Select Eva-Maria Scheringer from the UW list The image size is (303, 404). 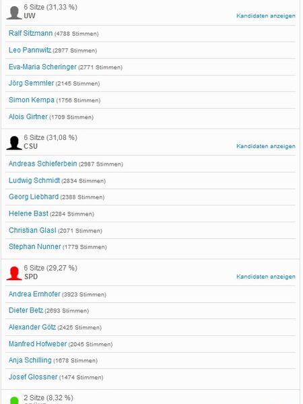point(42,67)
